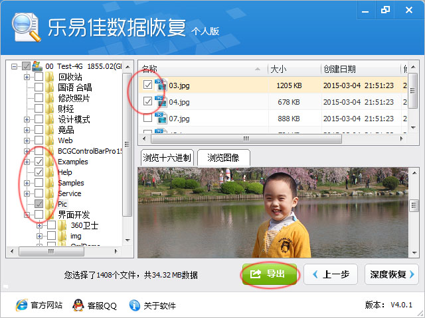Open the 关于软件 about link
This screenshot has height=318, width=425.
[159, 305]
